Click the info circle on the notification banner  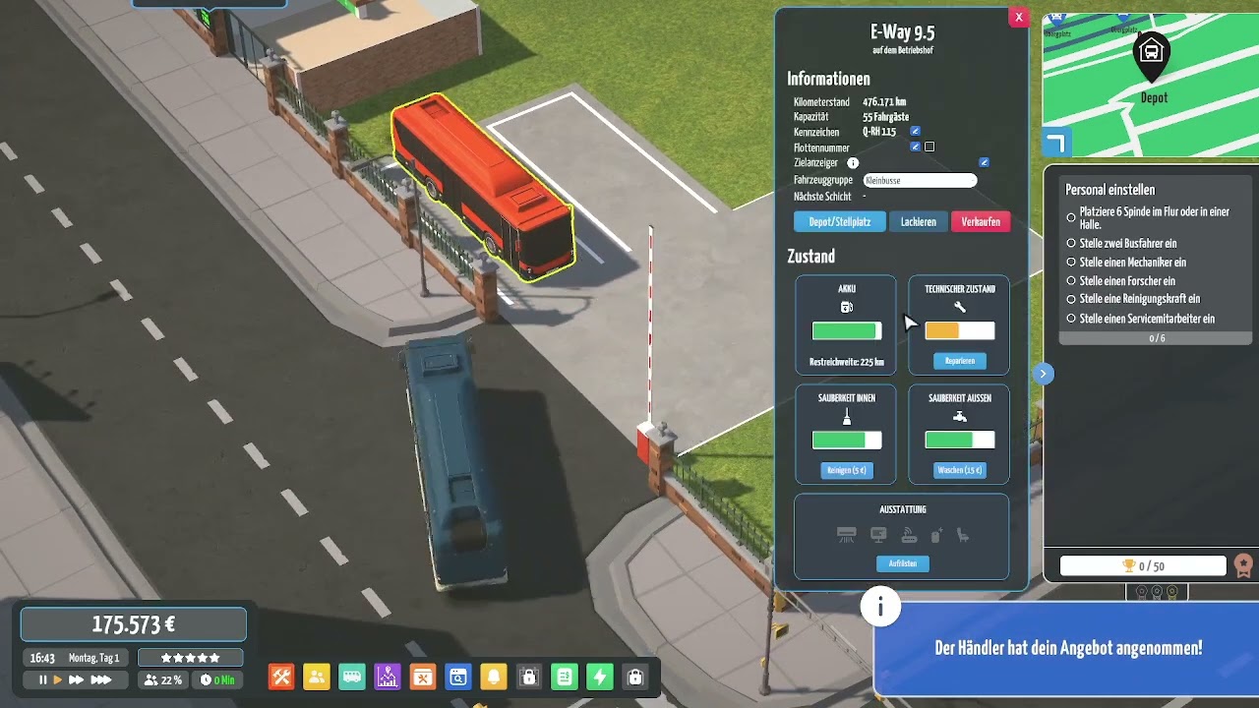[x=880, y=608]
